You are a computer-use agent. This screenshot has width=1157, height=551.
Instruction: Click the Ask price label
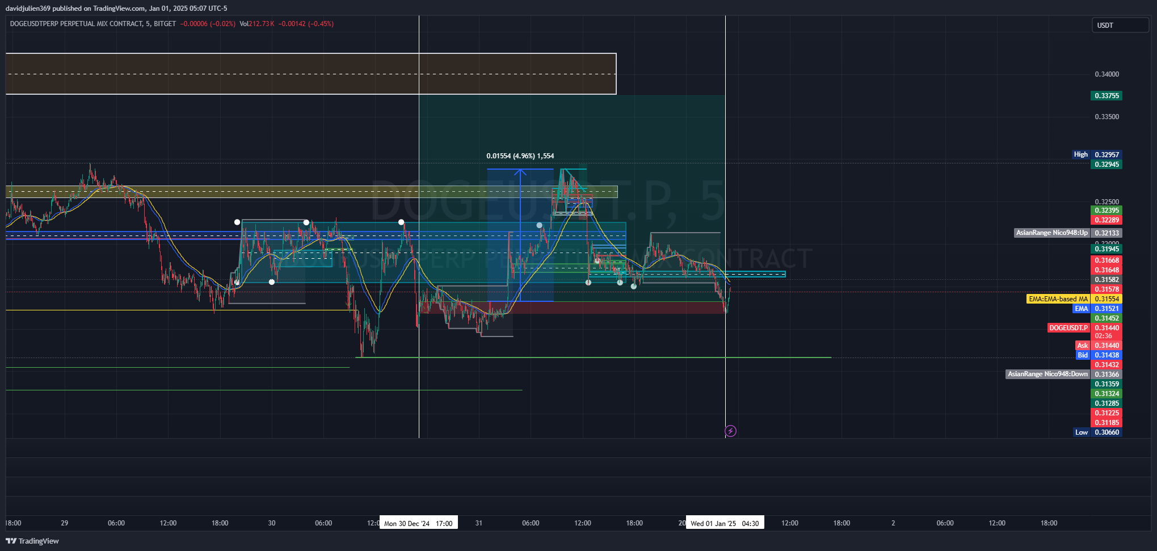(x=1099, y=346)
